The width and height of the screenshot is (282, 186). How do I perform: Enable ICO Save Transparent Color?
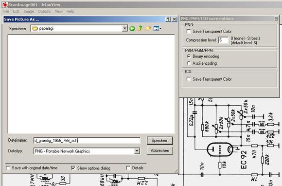coord(189,79)
